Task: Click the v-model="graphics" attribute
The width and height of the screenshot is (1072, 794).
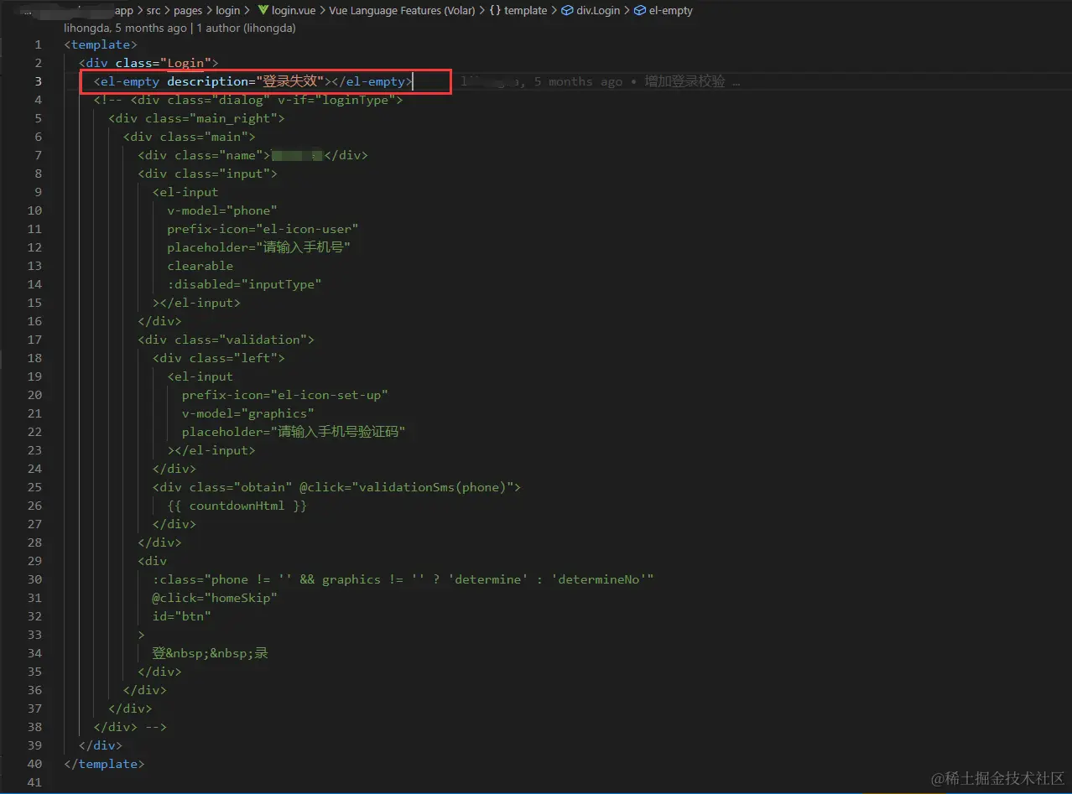Action: click(248, 413)
